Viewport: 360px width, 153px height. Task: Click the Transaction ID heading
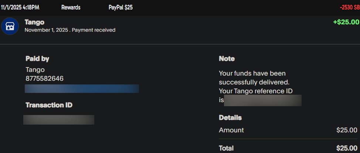pos(49,105)
